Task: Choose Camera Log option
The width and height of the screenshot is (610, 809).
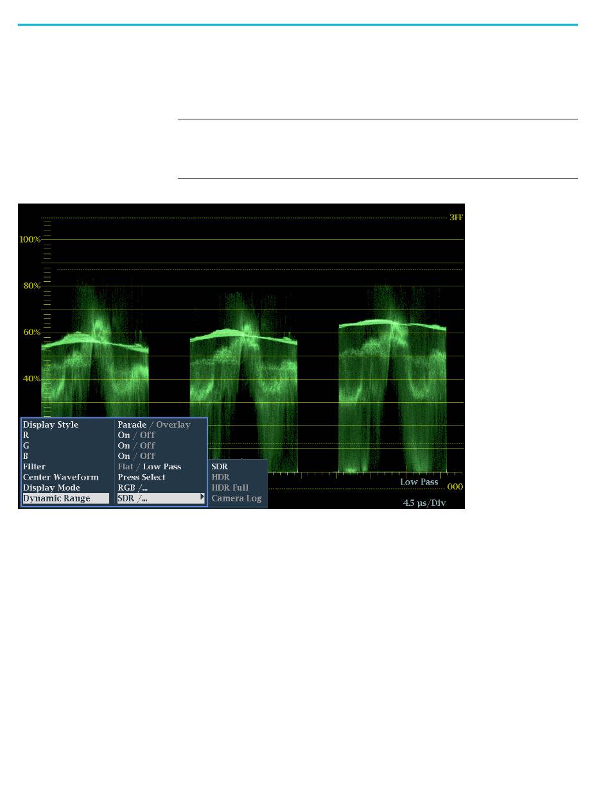Action: pos(236,498)
